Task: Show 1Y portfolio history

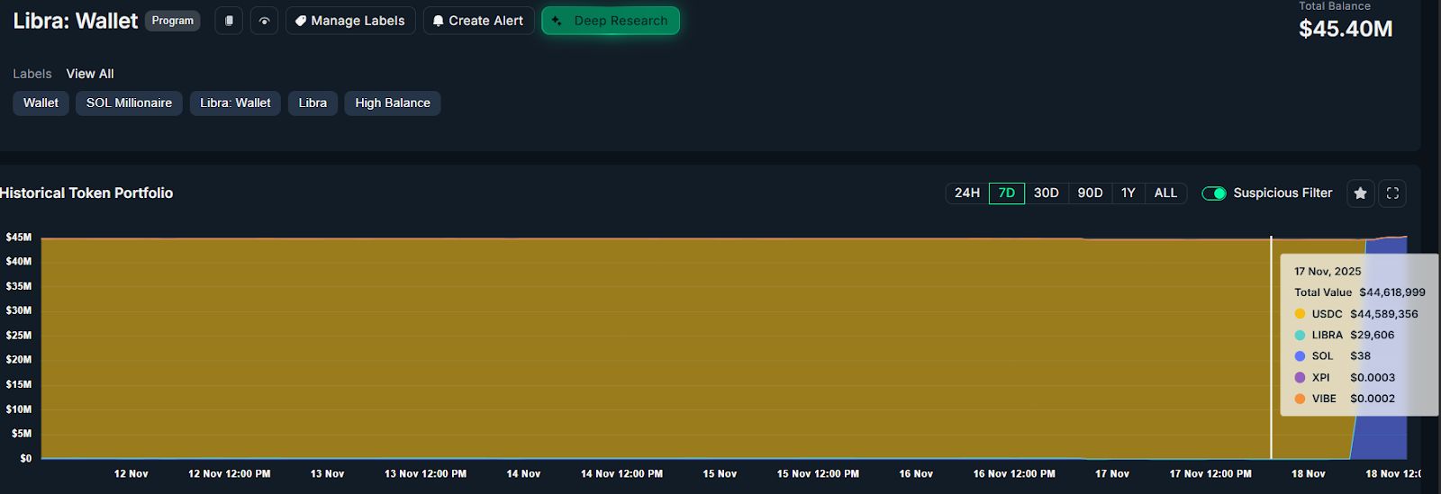Action: click(x=1128, y=193)
